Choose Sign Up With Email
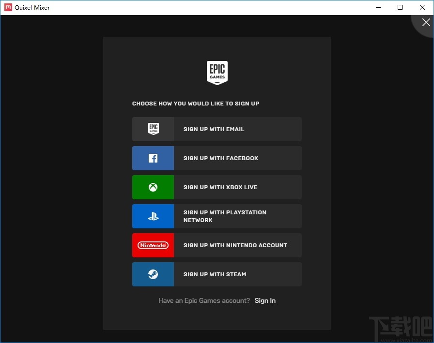The image size is (434, 343). [217, 129]
